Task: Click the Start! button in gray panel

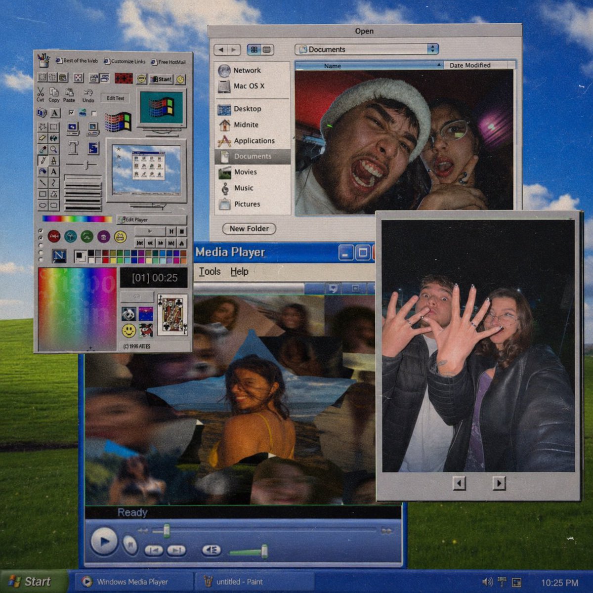Action: (161, 79)
